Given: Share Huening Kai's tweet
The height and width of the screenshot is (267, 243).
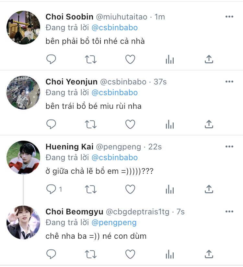Looking at the screenshot, I should (209, 189).
